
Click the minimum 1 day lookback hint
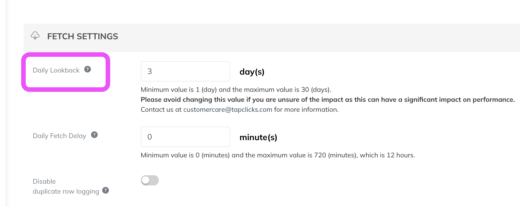[236, 90]
